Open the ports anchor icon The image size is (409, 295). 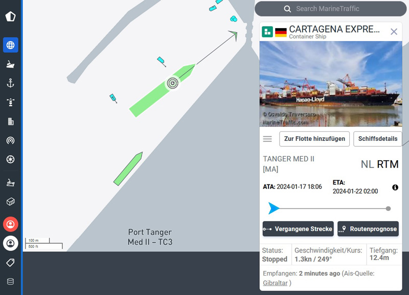tap(10, 83)
